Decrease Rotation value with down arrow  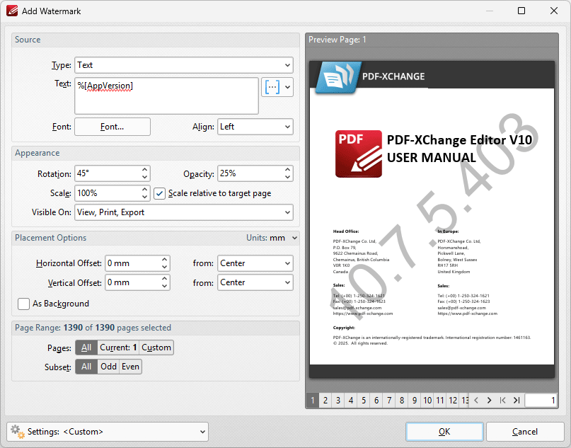click(144, 177)
